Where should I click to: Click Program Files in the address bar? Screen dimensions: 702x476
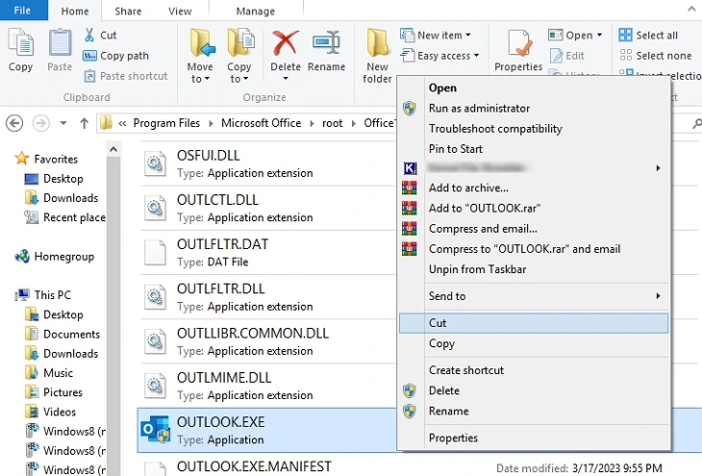pyautogui.click(x=166, y=123)
